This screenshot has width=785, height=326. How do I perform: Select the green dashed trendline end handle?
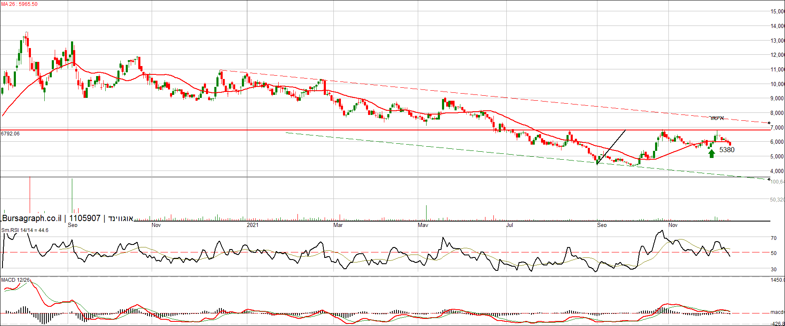pyautogui.click(x=769, y=179)
